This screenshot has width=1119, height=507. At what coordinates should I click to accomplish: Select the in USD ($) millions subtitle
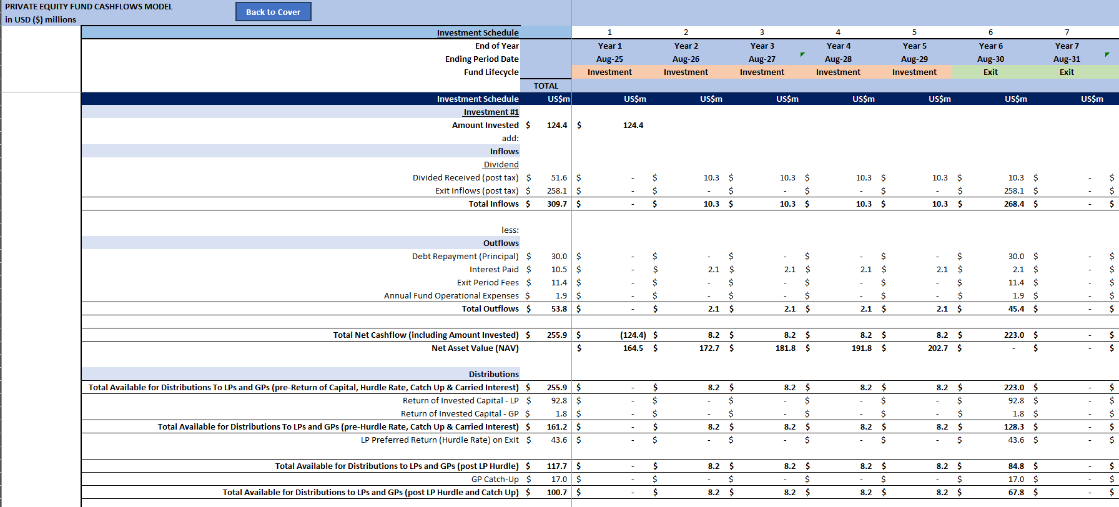(41, 19)
